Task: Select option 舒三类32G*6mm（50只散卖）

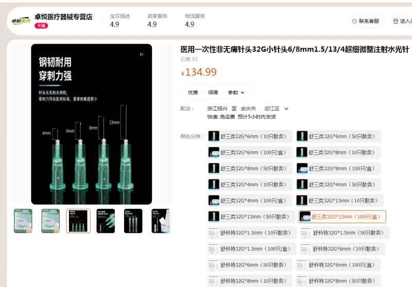Action: [x=338, y=136]
